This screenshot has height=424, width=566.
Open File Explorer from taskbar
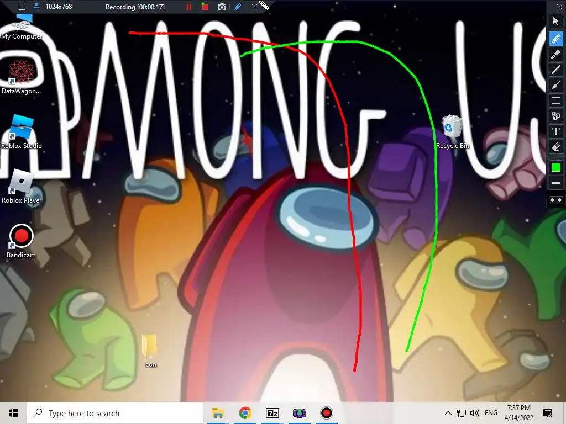[x=218, y=413]
